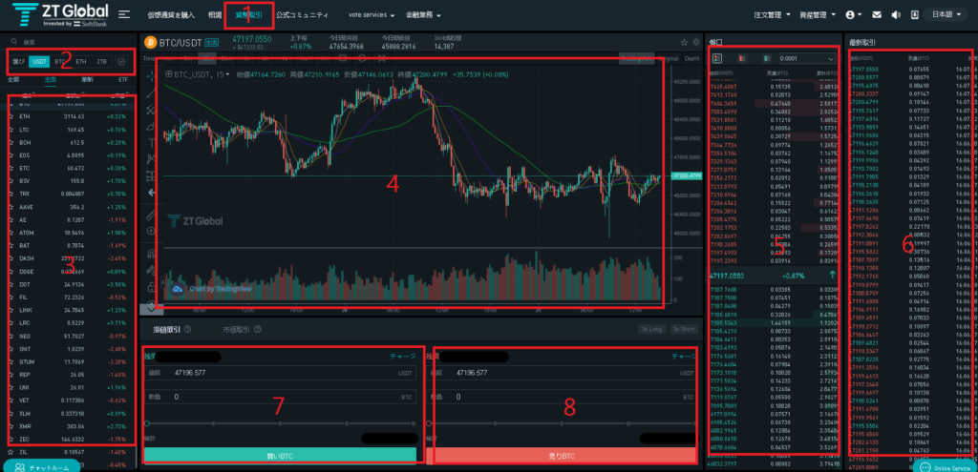
Task: Click the 3x Short button
Action: [x=683, y=329]
